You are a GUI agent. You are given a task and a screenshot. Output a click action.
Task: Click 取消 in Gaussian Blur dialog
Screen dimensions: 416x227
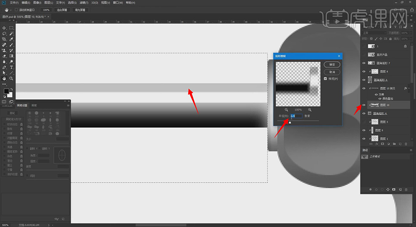click(x=332, y=72)
